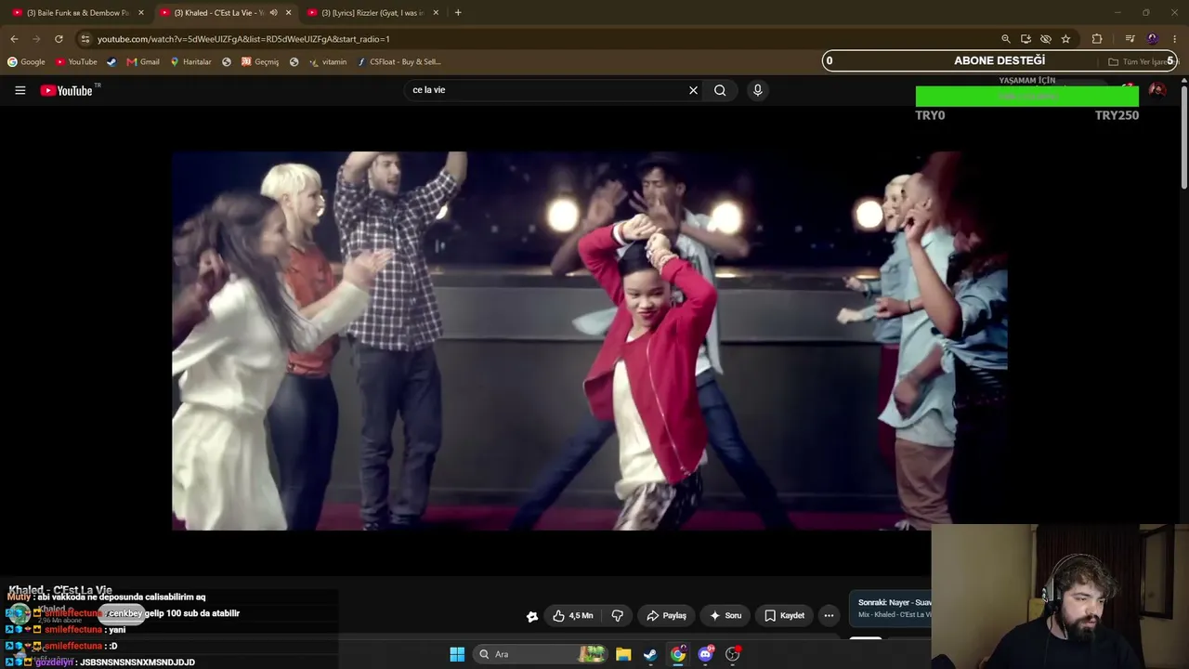This screenshot has width=1189, height=669.
Task: Open the browser zoom magnifier icon
Action: pyautogui.click(x=1006, y=39)
